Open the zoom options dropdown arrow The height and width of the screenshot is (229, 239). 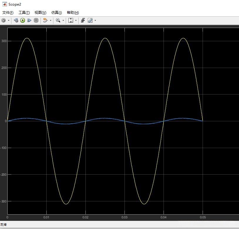click(x=63, y=20)
